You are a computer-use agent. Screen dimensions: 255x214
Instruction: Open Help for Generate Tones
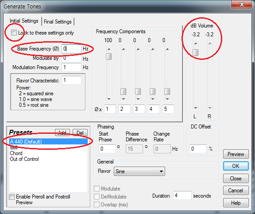[236, 203]
